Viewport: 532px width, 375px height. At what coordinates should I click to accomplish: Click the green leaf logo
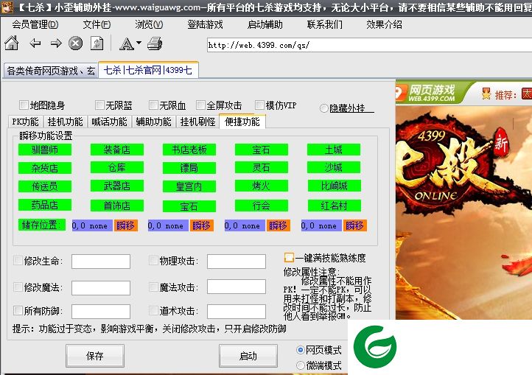374,346
